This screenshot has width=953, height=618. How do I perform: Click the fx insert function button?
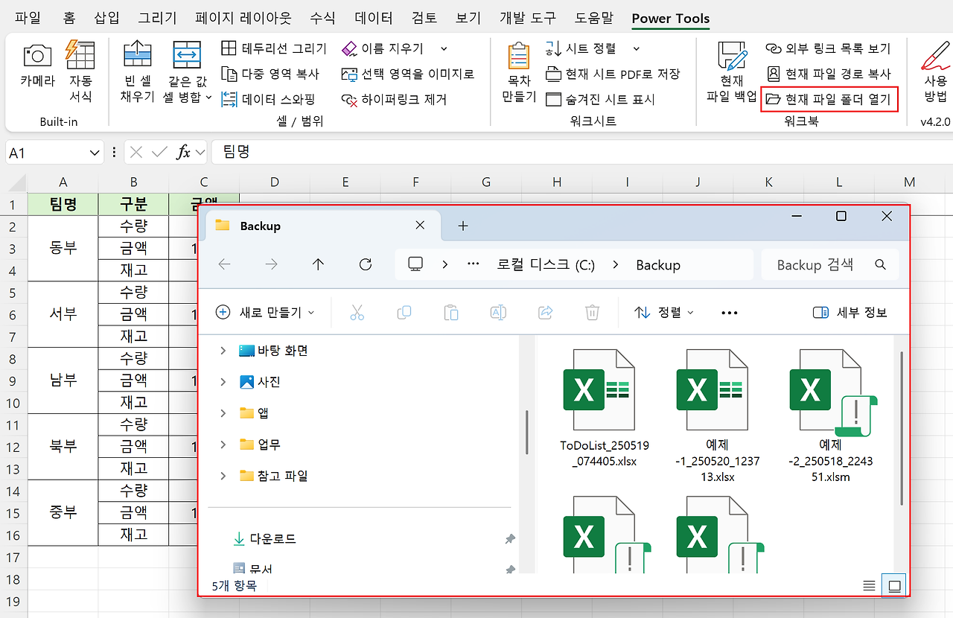click(x=183, y=153)
